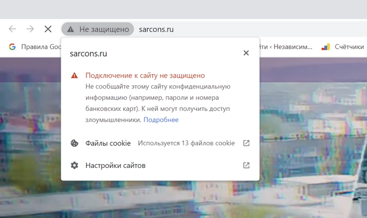Screen dimensions: 367x218
Task: Open 'Настройки сайтов' entry
Action: coord(160,165)
